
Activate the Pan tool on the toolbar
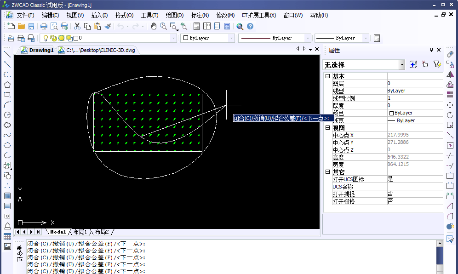click(x=153, y=26)
